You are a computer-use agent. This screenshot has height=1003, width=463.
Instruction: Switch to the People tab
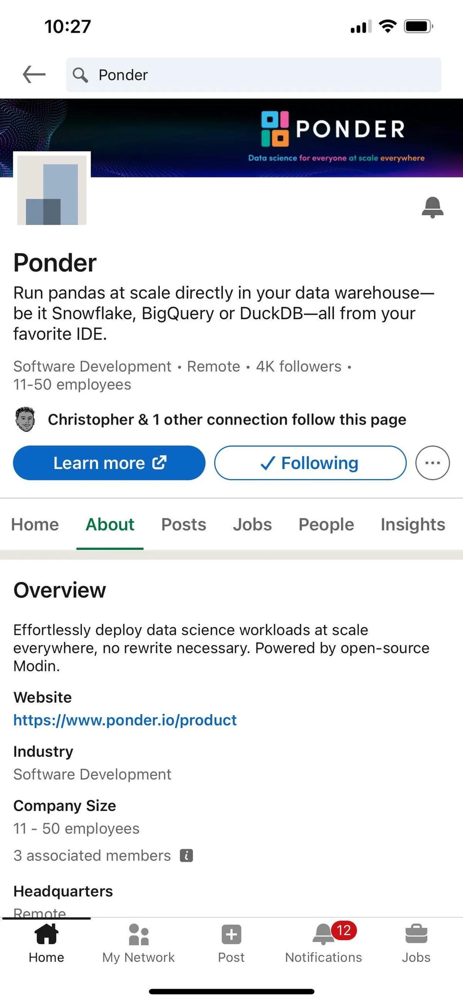(326, 524)
